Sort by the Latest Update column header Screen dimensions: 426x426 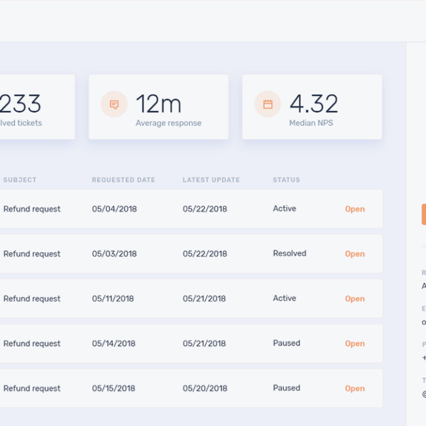coord(211,180)
